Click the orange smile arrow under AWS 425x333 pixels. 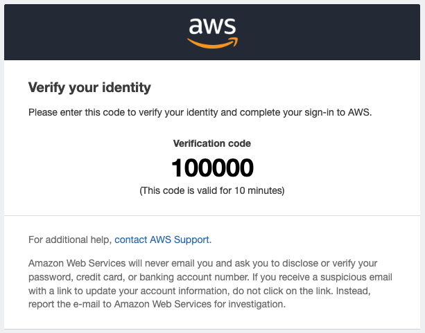point(212,42)
